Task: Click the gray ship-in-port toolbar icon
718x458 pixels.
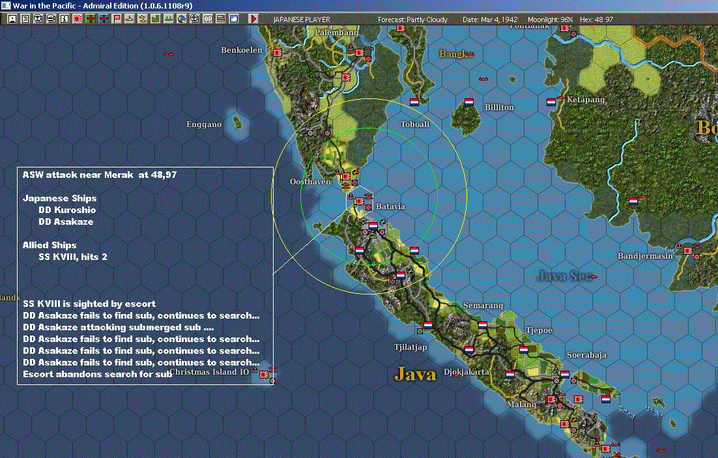Action: click(169, 19)
